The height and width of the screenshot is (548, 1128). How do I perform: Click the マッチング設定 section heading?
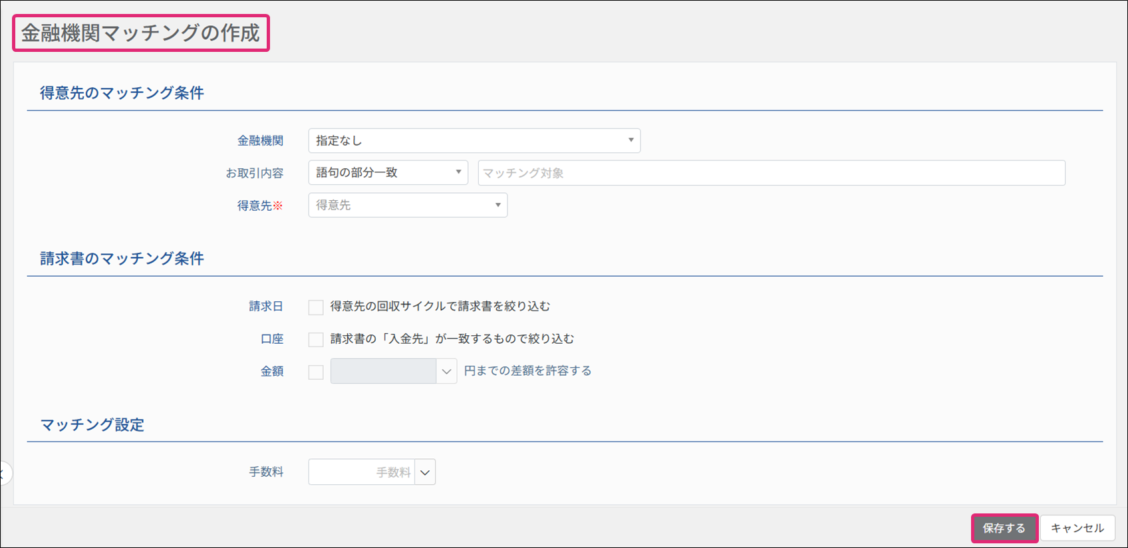click(92, 425)
